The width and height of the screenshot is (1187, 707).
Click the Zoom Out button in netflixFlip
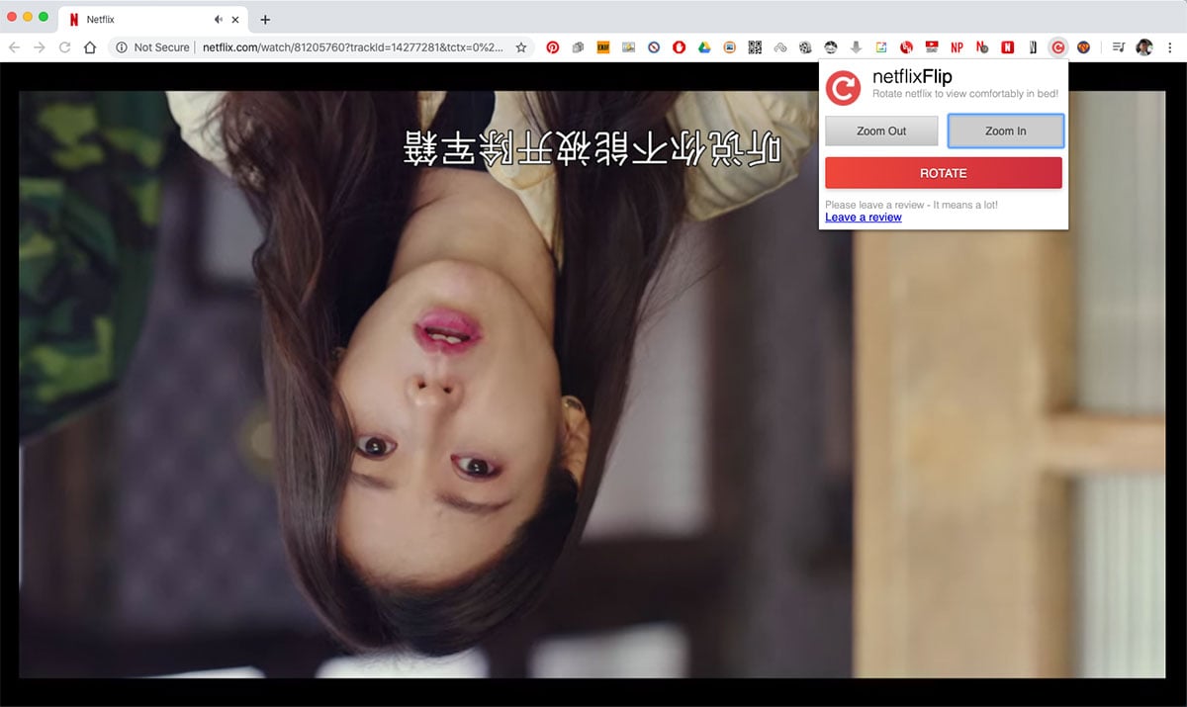(x=881, y=131)
